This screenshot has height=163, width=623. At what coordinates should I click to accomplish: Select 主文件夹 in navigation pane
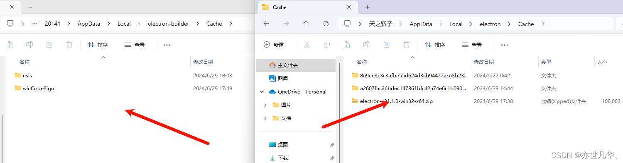click(x=296, y=65)
